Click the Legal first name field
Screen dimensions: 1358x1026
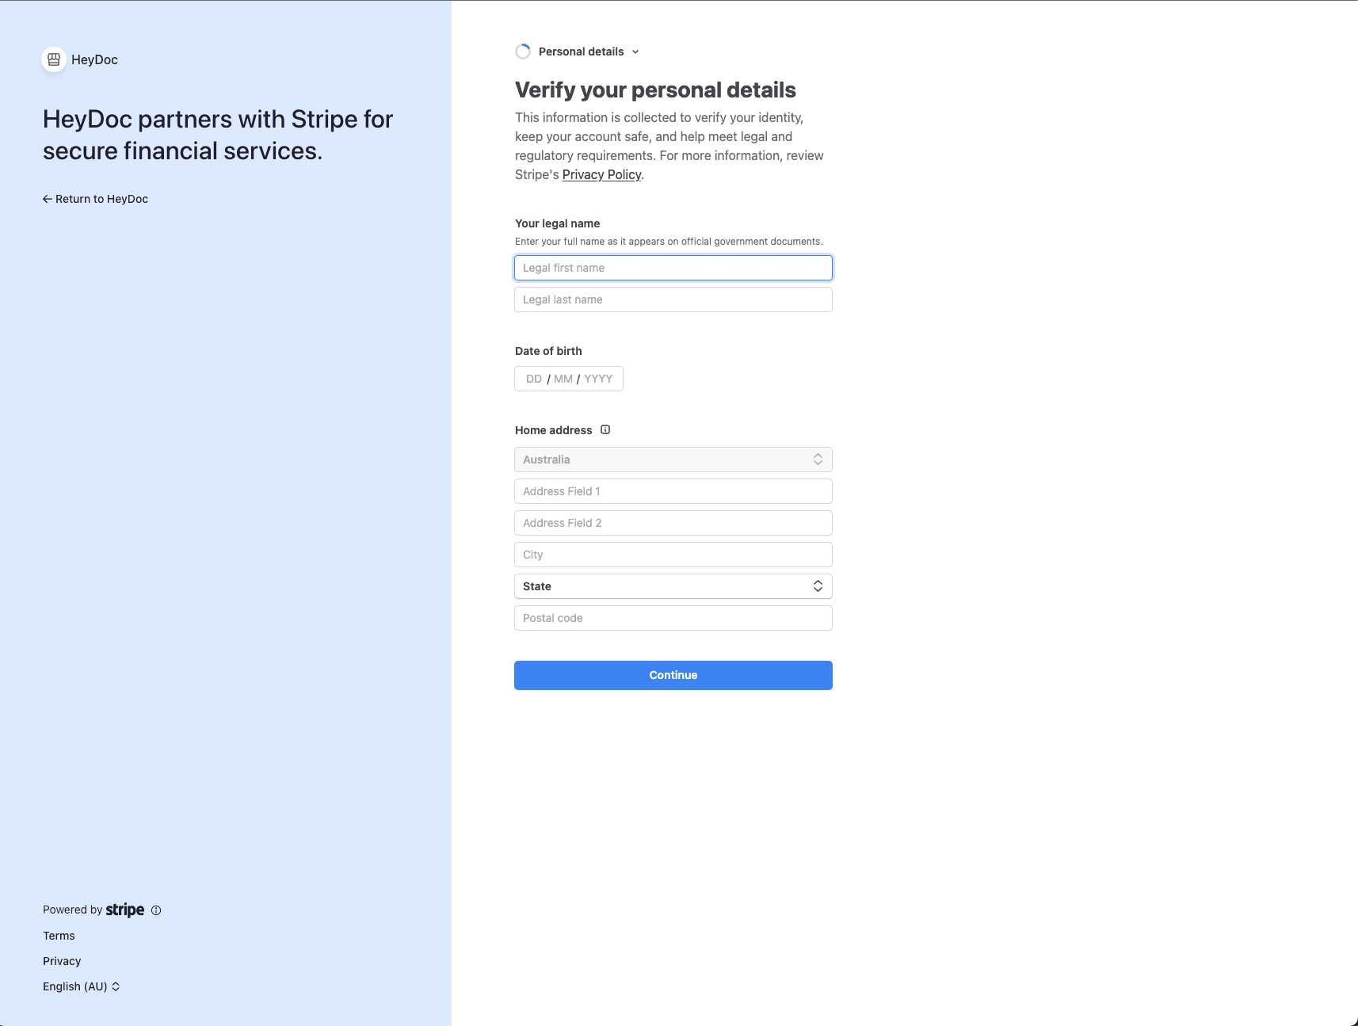point(673,268)
